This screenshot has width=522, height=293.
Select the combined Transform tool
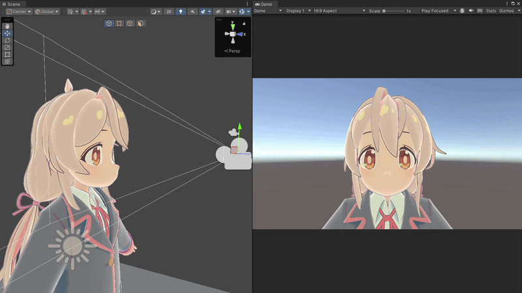coord(7,61)
